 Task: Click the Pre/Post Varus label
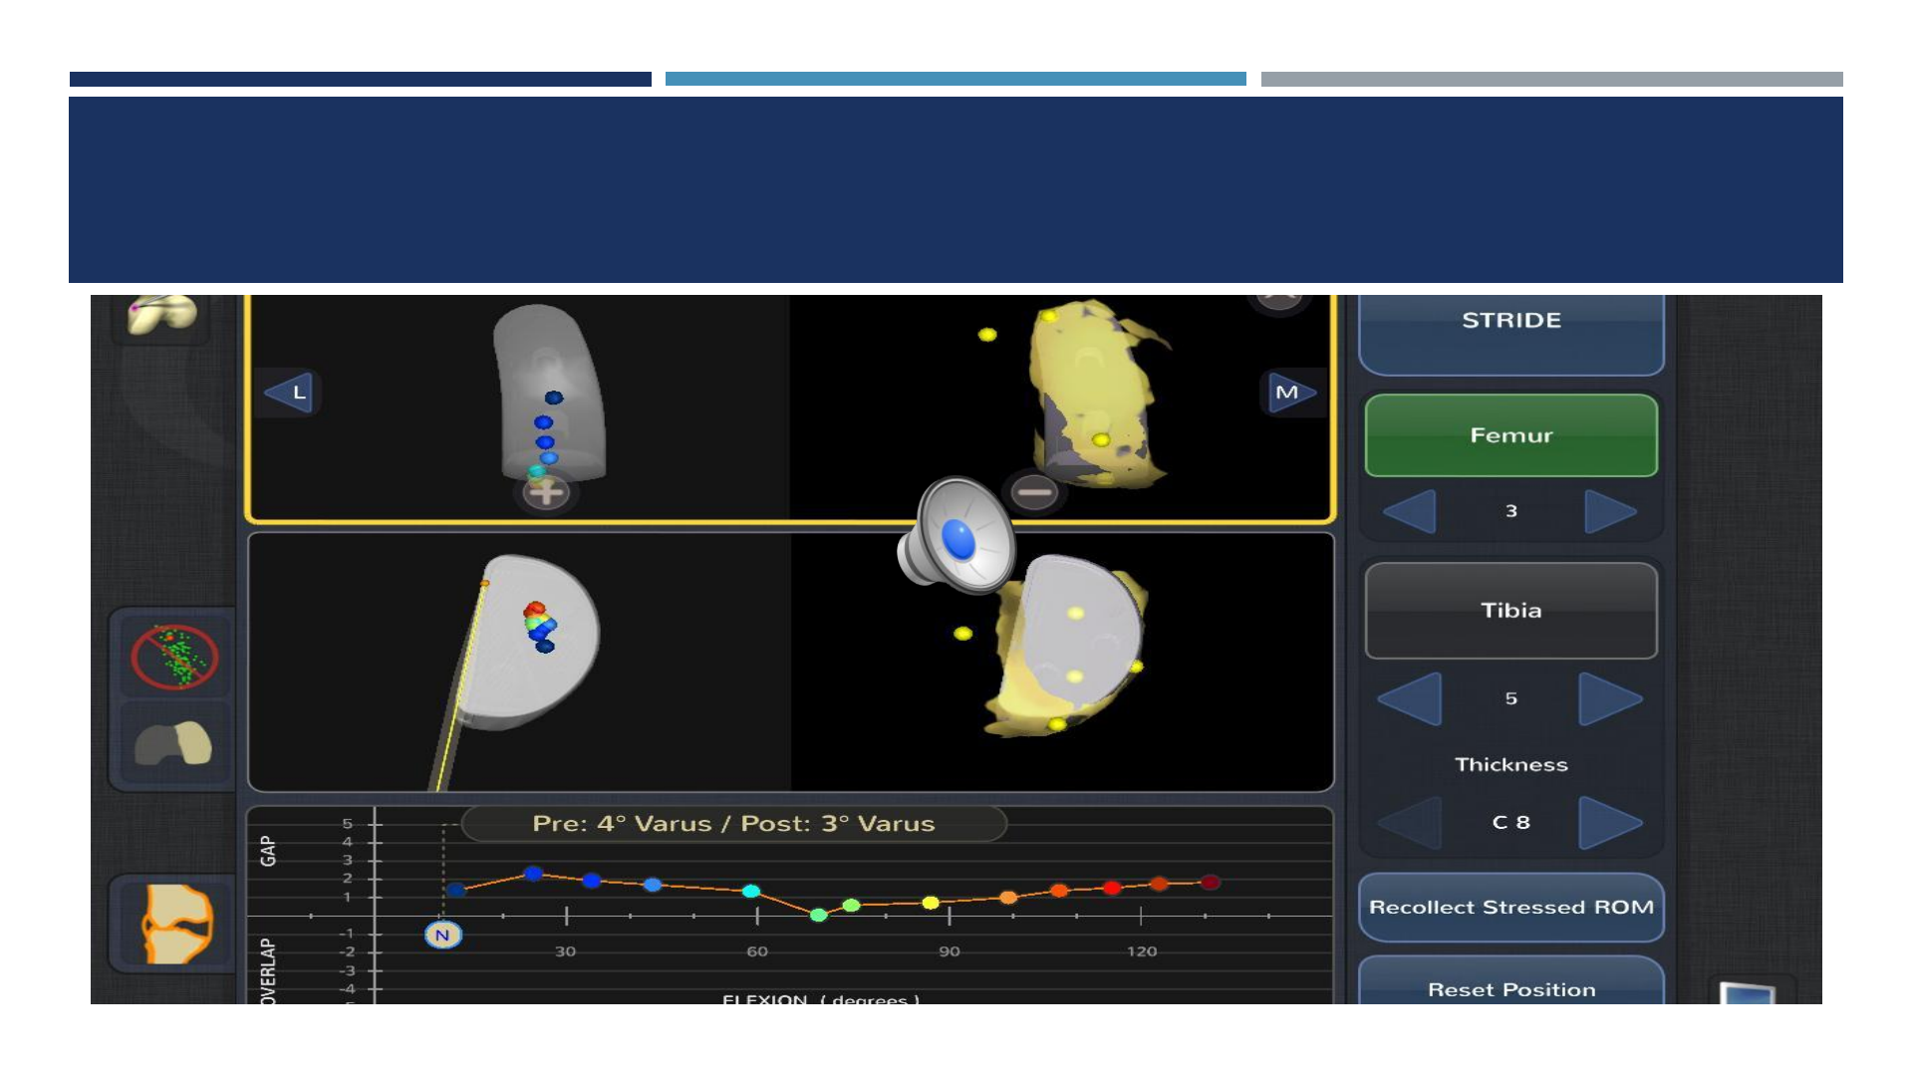[733, 824]
